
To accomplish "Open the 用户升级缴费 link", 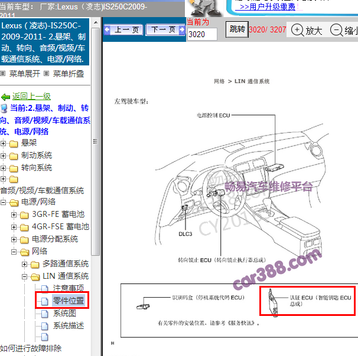I will [x=268, y=6].
